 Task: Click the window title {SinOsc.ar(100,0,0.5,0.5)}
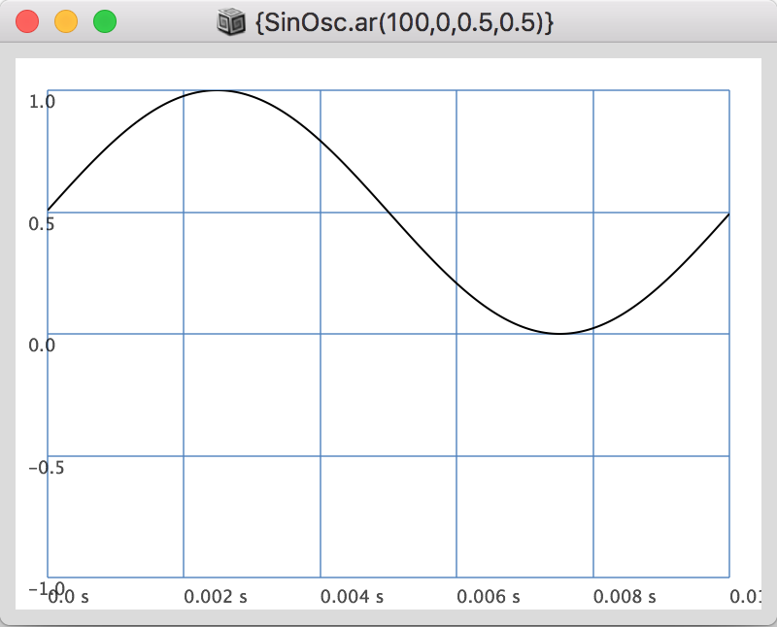click(x=403, y=21)
